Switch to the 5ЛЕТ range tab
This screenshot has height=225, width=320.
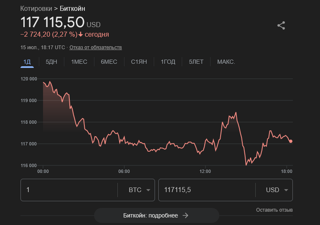(x=196, y=62)
